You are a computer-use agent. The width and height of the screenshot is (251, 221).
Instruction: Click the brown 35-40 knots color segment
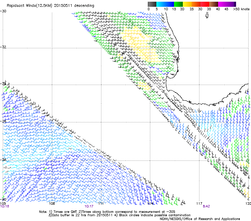pyautogui.click(x=214, y=4)
